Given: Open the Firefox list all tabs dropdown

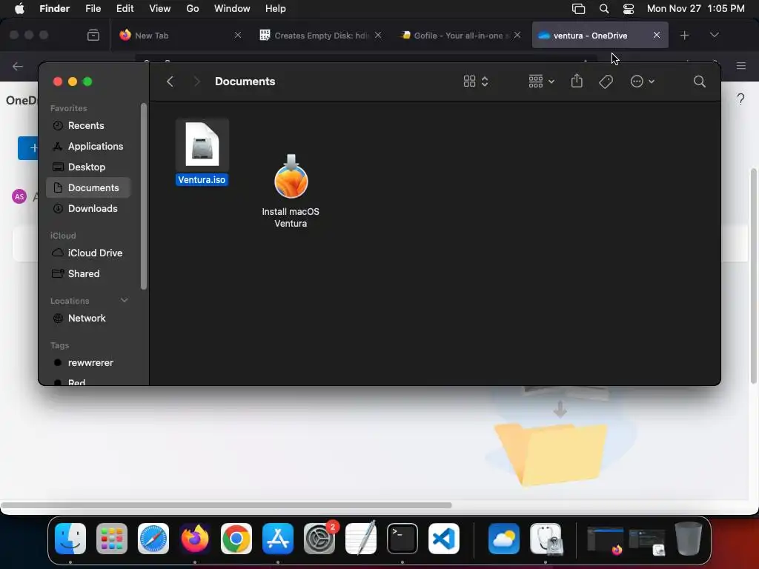Looking at the screenshot, I should point(714,35).
